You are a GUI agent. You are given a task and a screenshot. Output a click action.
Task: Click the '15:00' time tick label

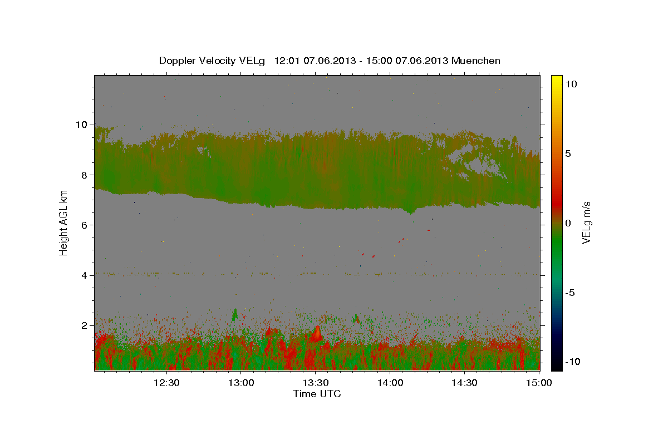pyautogui.click(x=539, y=383)
